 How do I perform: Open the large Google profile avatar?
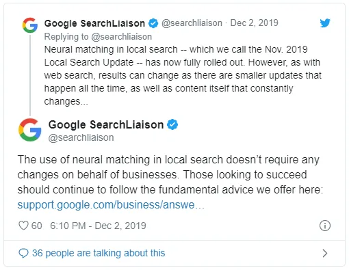(x=30, y=130)
